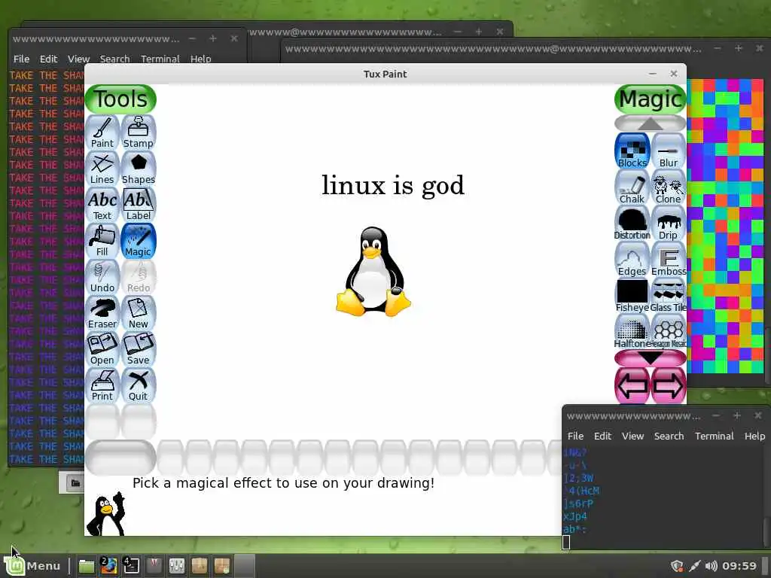Image resolution: width=771 pixels, height=578 pixels.
Task: Select the Eraser tool
Action: 102,313
